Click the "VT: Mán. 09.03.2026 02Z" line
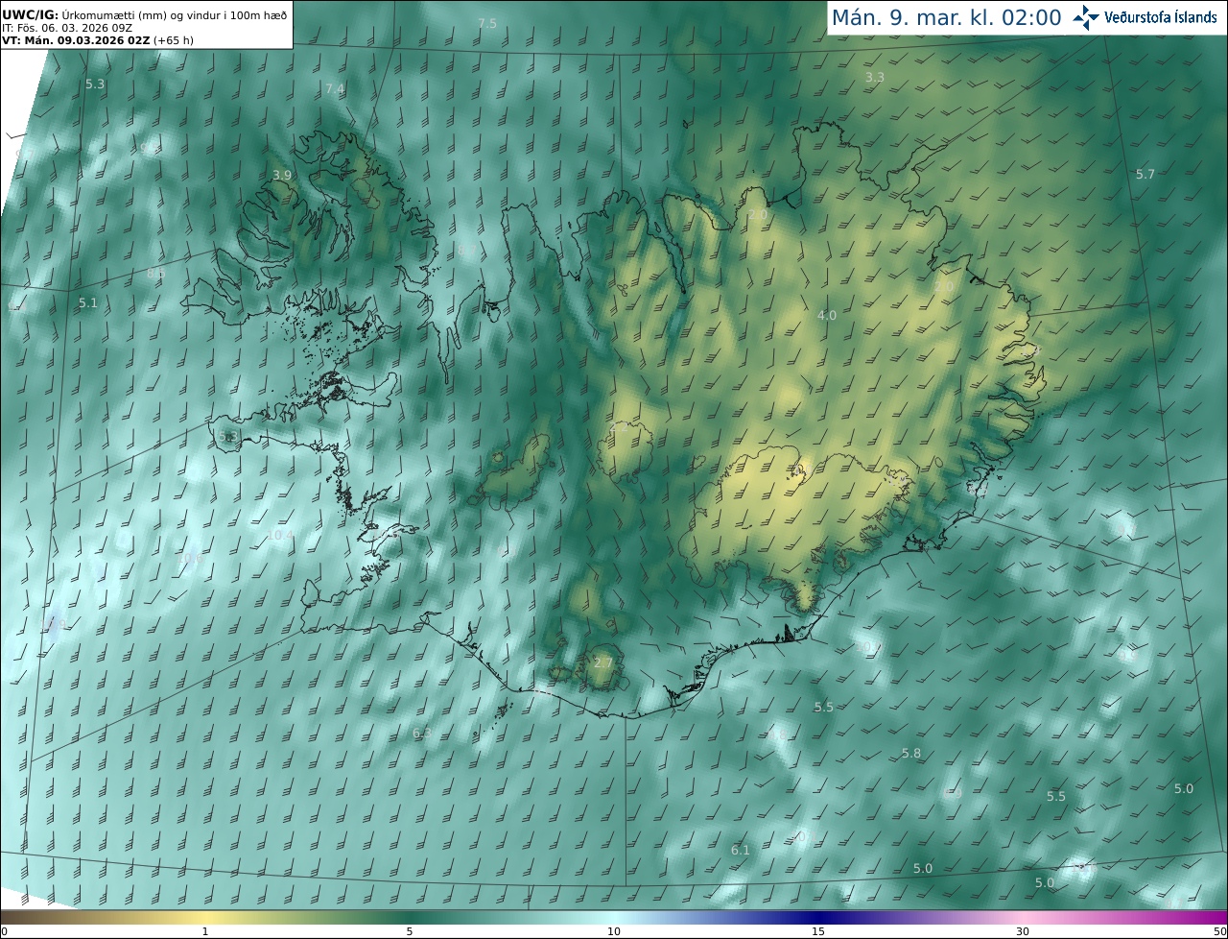Viewport: 1228px width, 939px height. coord(98,40)
